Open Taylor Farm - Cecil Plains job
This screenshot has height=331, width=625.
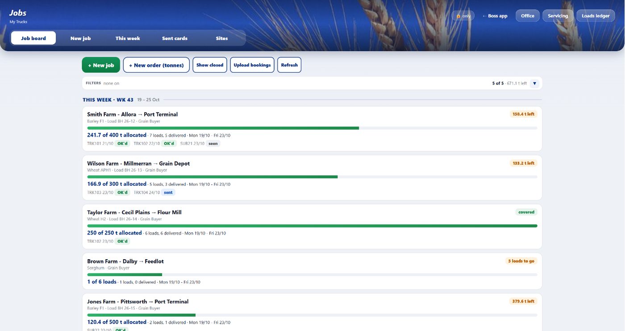(134, 213)
